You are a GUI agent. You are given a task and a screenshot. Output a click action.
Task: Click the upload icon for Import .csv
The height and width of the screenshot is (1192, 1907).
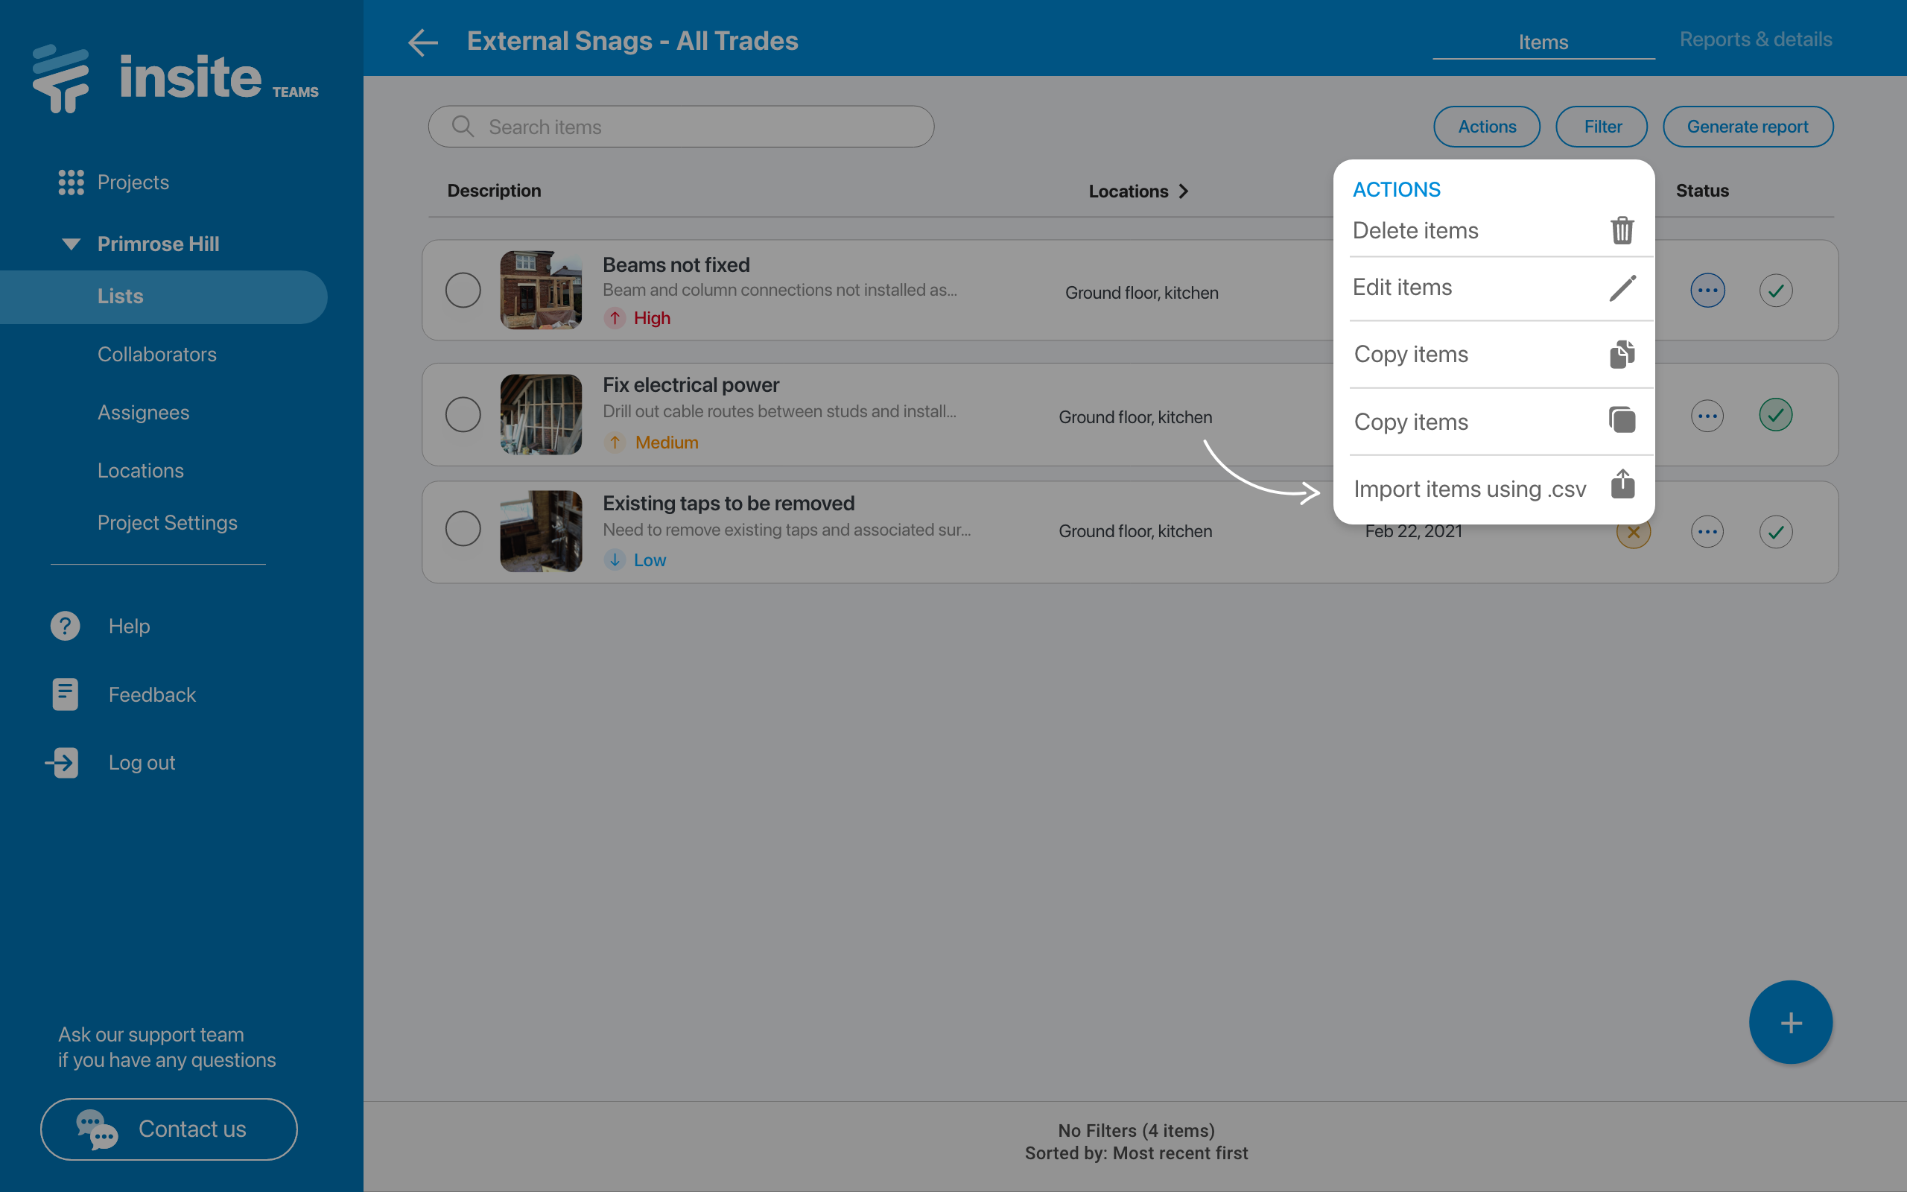1622,484
